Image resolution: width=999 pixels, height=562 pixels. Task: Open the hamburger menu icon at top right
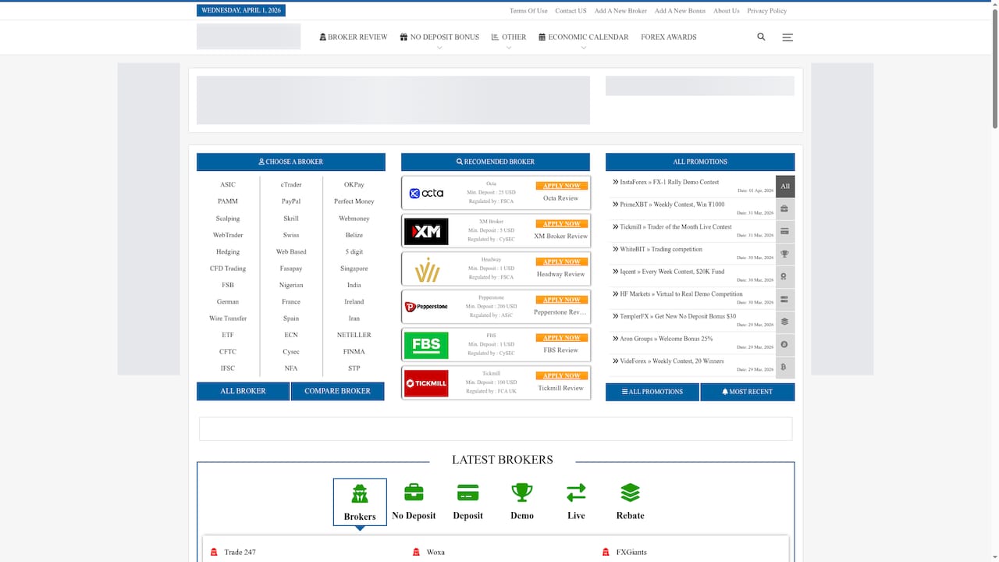point(787,37)
